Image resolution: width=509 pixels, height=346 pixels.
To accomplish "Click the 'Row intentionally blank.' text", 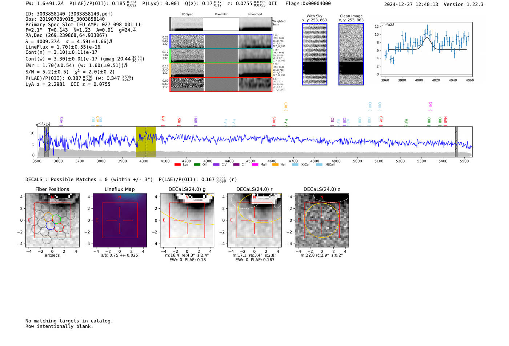I will pyautogui.click(x=59, y=326).
